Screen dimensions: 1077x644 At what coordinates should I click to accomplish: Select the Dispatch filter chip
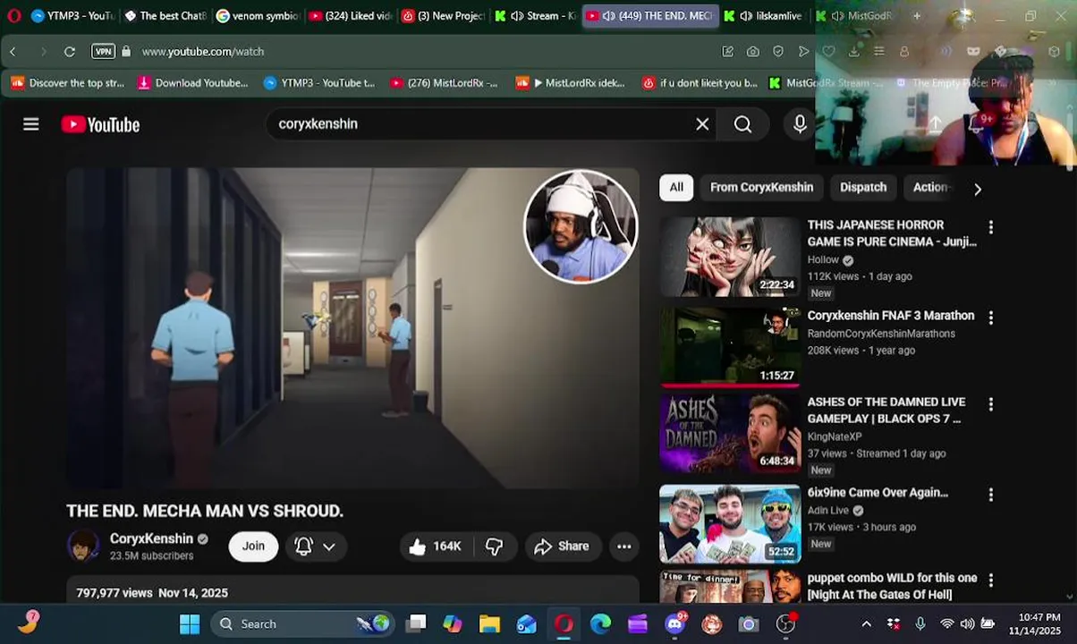point(863,187)
